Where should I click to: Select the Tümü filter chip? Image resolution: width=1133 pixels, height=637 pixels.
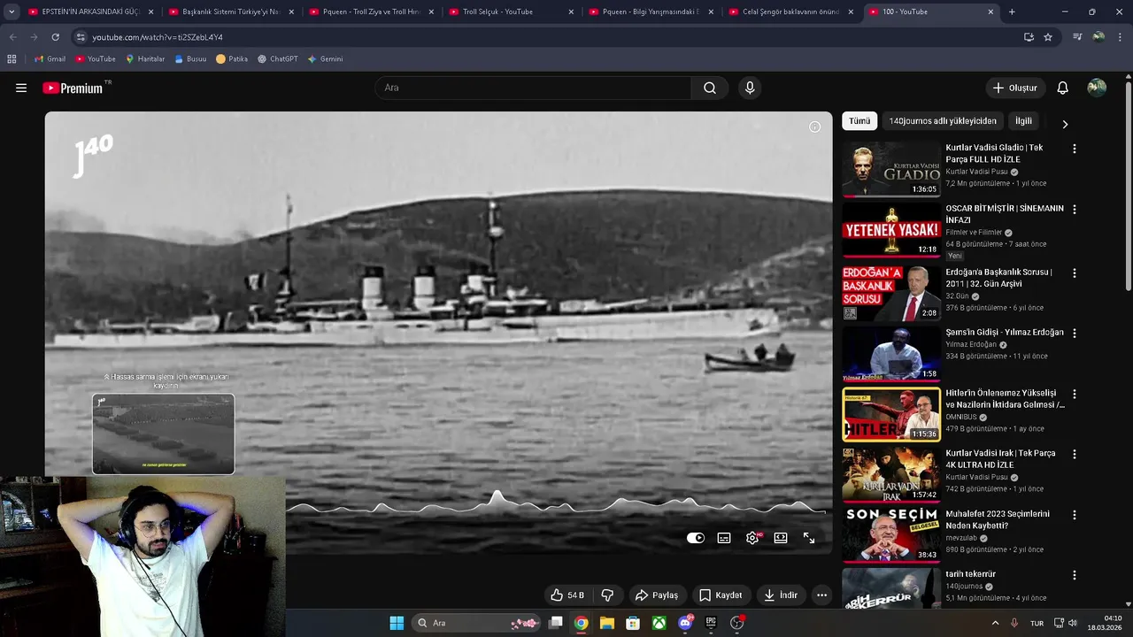click(859, 121)
